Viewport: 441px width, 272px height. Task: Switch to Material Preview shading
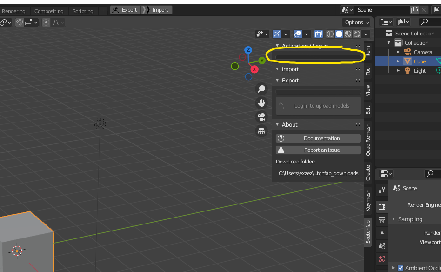(348, 34)
